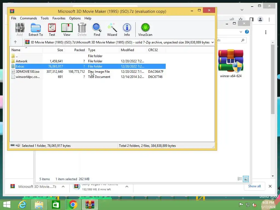The image size is (280, 210).
Task: Click the Windows Start button
Action: [x=7, y=204]
